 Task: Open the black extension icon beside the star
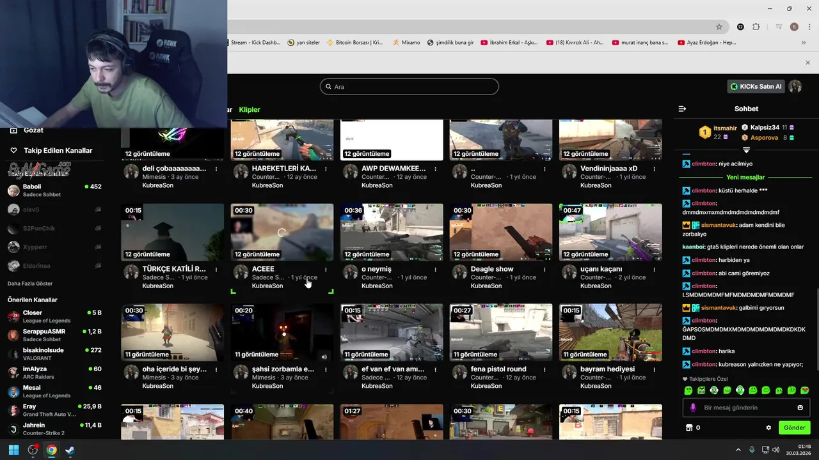pyautogui.click(x=740, y=27)
